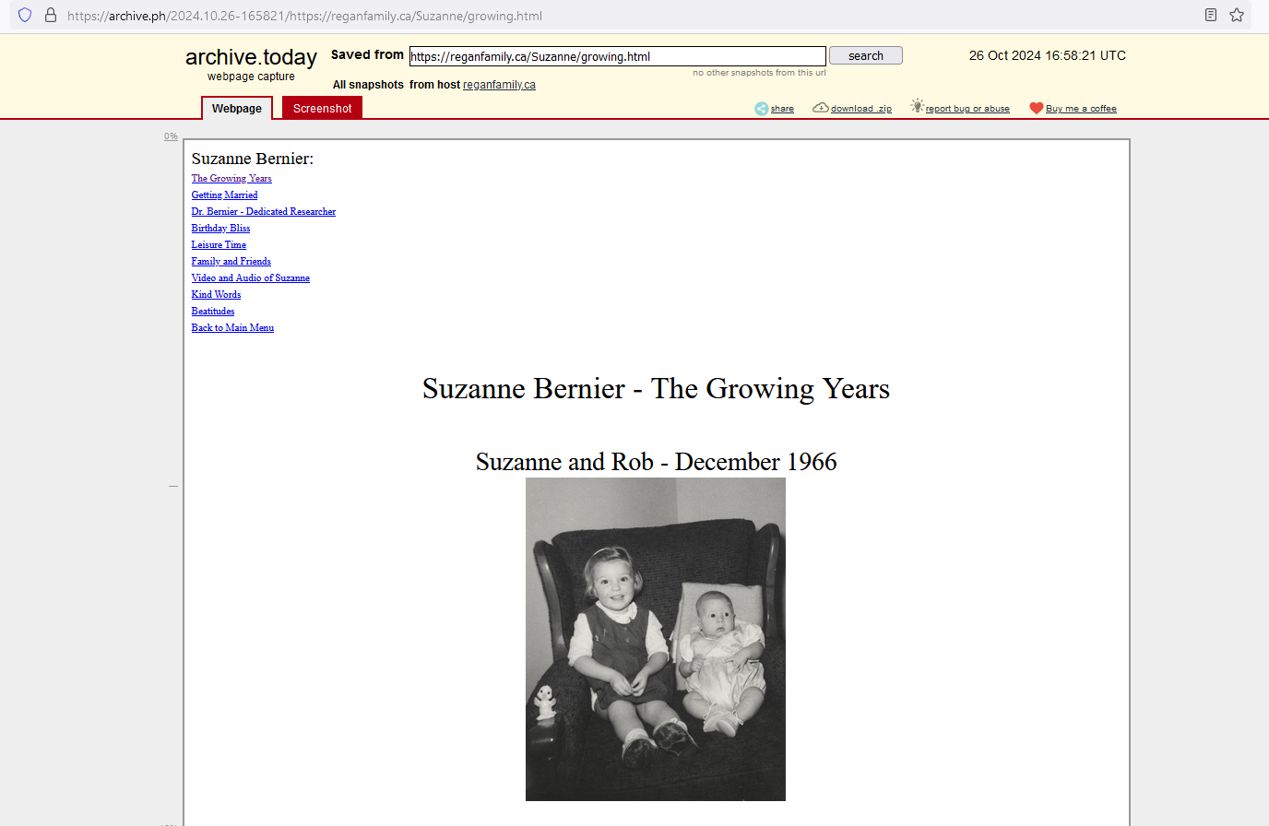Open report bug or abuse link

click(967, 109)
